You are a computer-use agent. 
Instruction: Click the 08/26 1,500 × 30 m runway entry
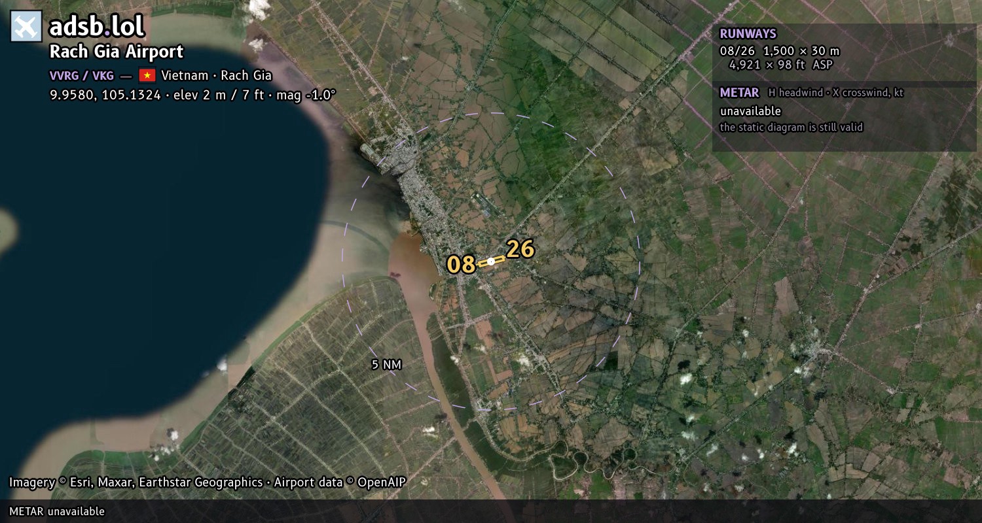(779, 51)
